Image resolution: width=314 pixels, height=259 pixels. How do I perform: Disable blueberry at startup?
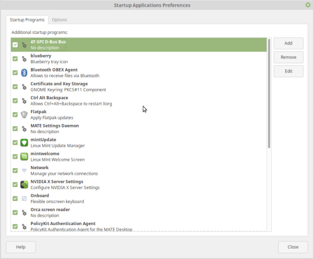click(x=15, y=59)
